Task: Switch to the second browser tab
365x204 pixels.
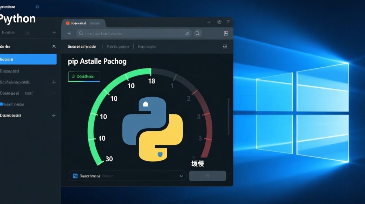Action: [x=95, y=23]
